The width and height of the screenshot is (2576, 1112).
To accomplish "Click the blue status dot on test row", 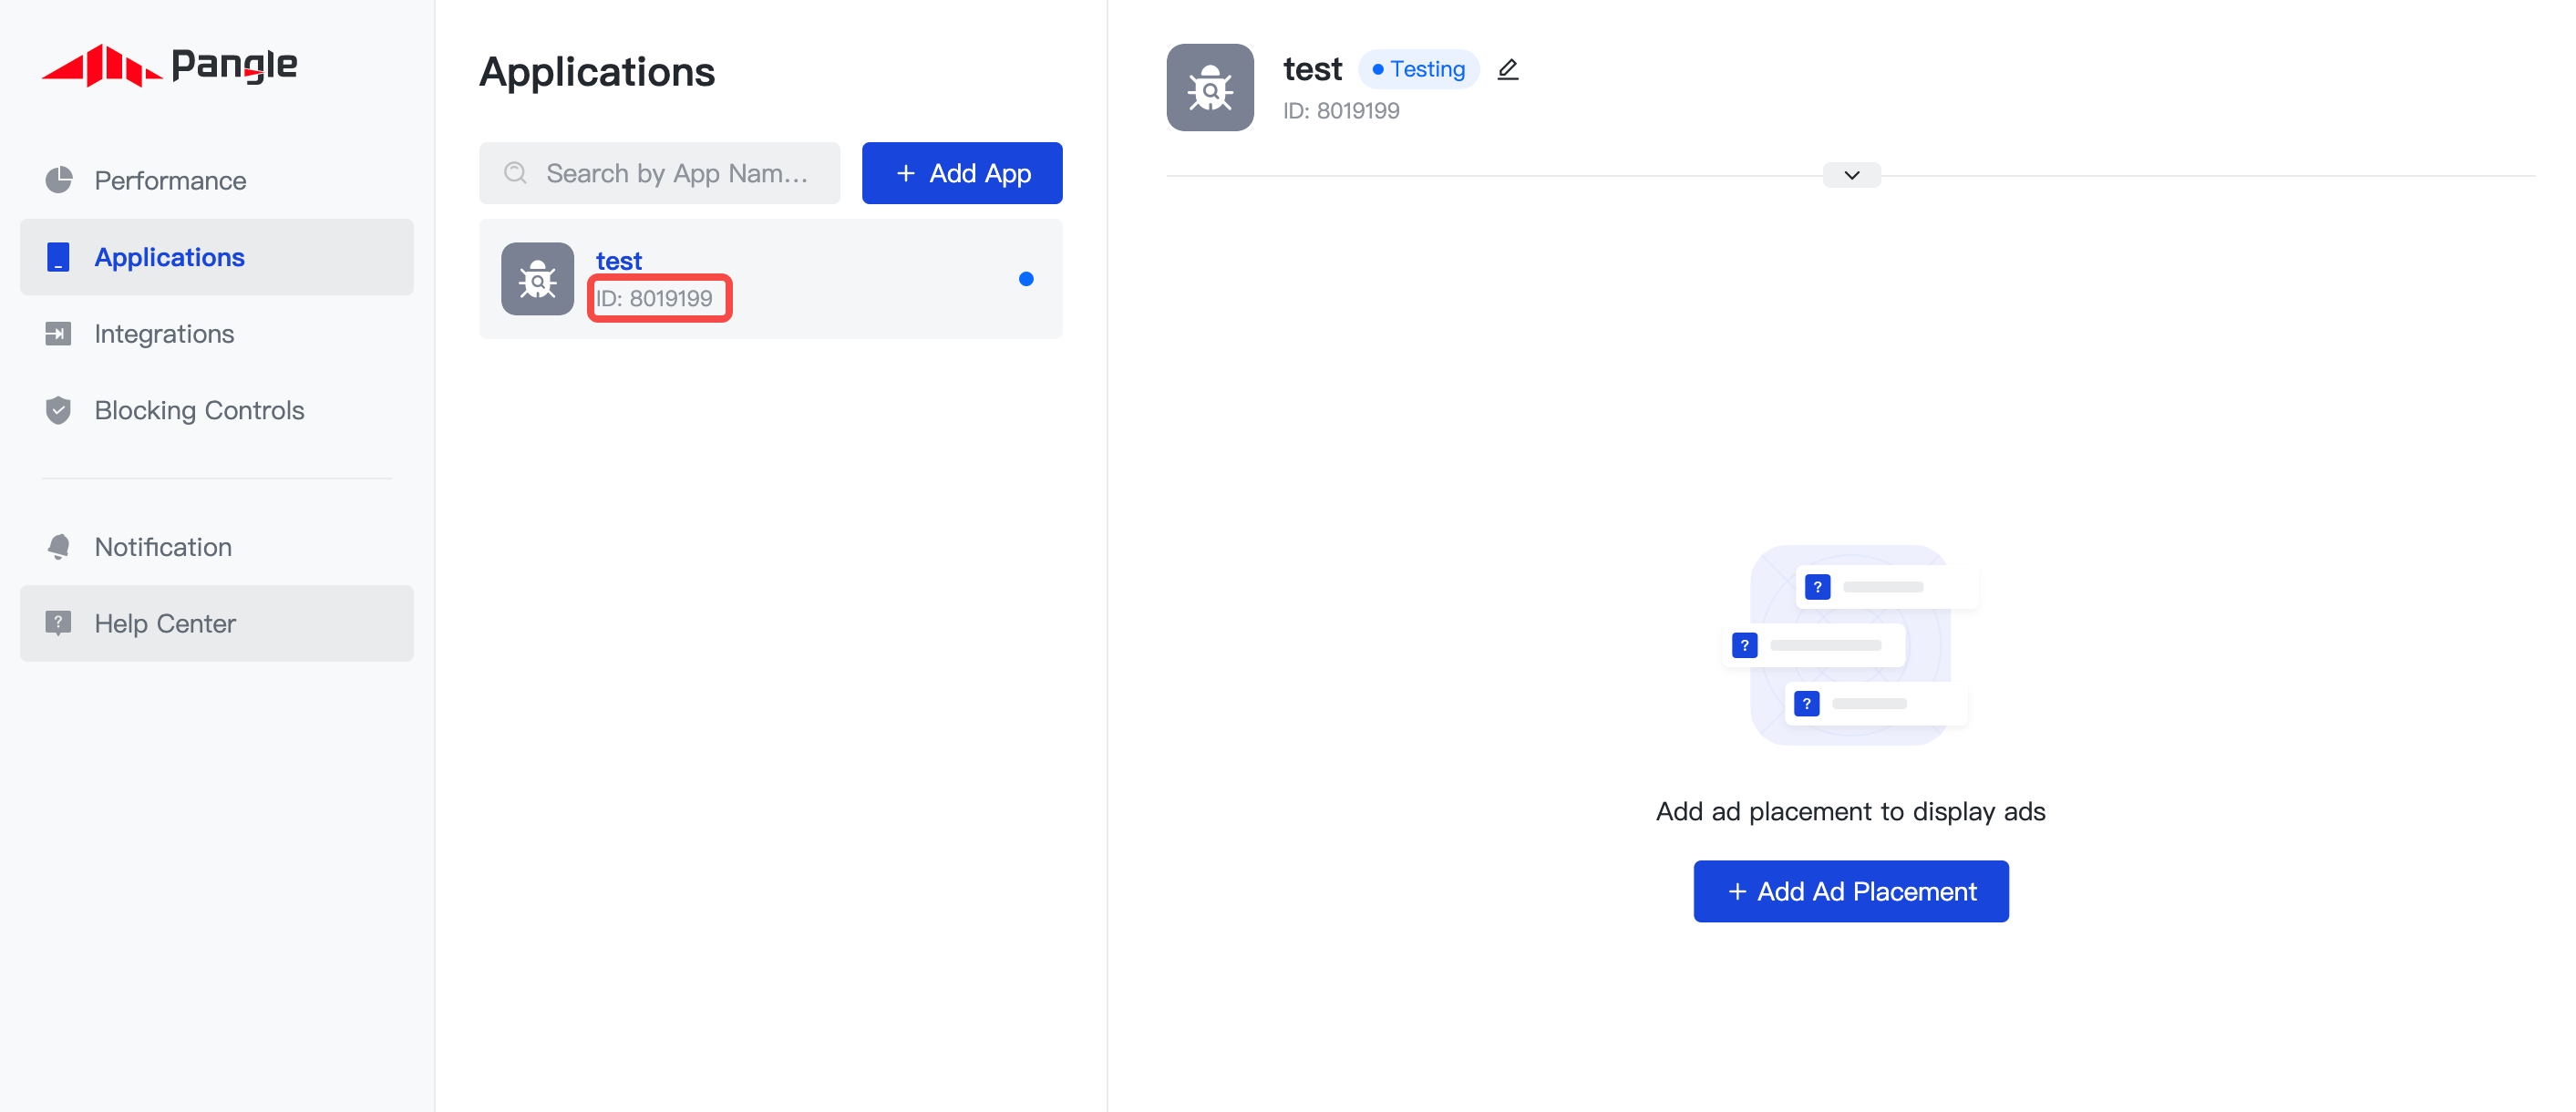I will point(1026,279).
